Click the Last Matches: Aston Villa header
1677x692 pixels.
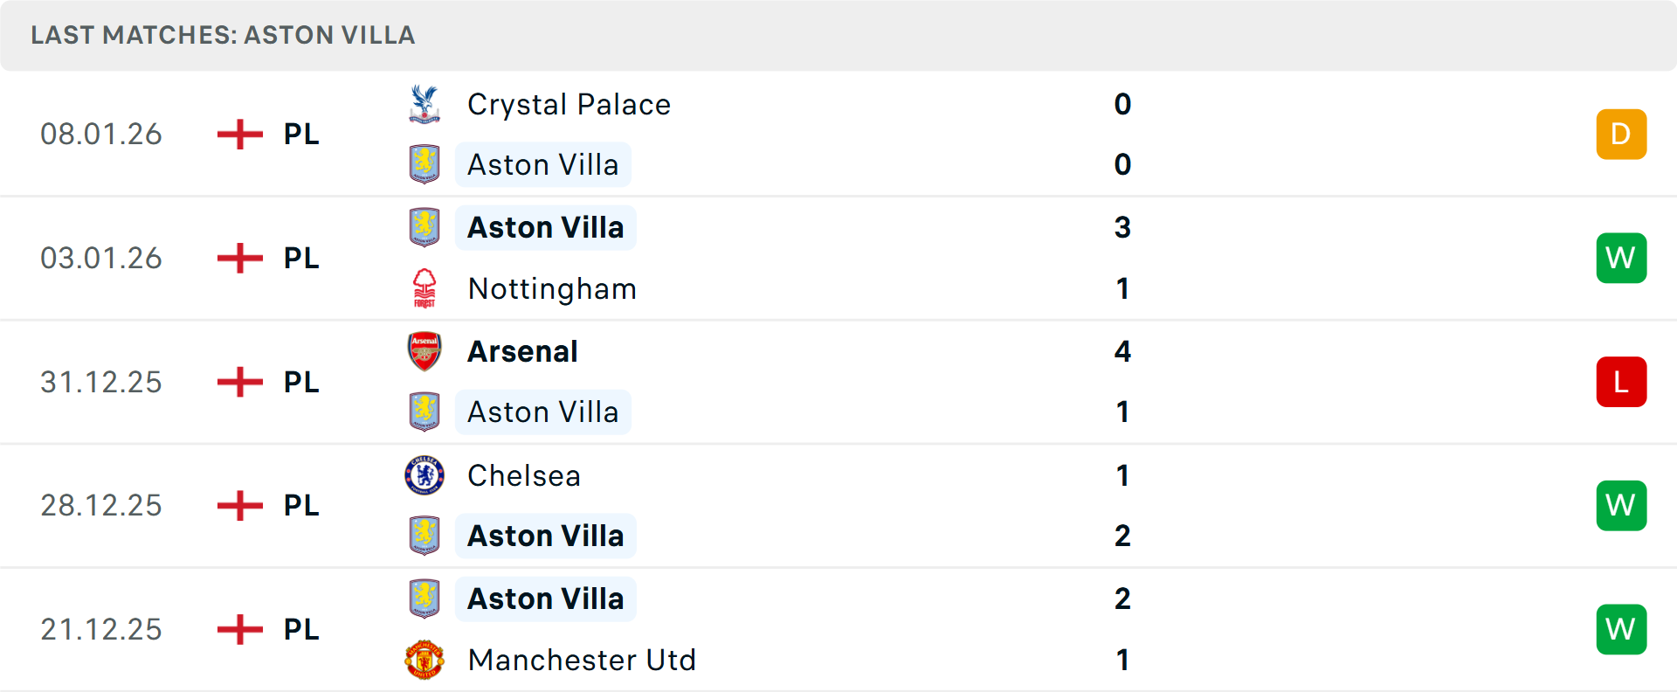pyautogui.click(x=223, y=35)
